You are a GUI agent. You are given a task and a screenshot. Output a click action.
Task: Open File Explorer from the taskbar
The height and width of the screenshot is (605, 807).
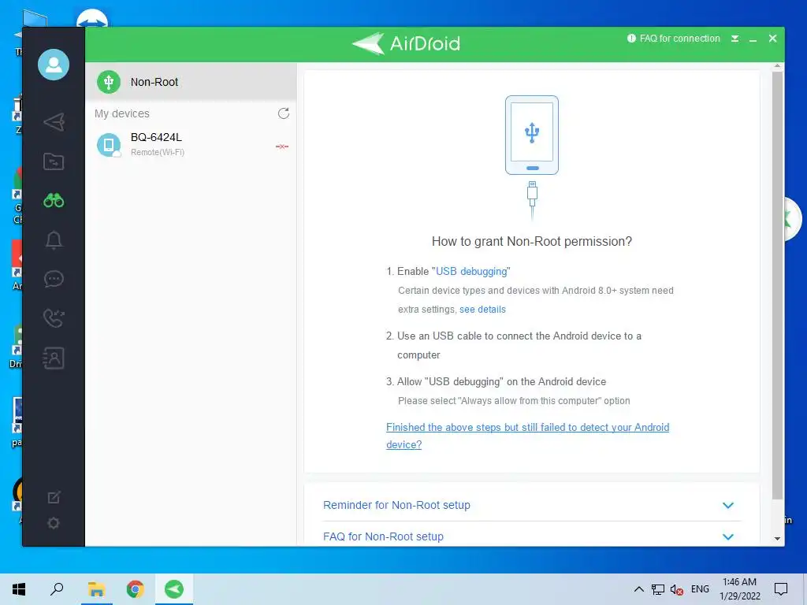point(96,589)
